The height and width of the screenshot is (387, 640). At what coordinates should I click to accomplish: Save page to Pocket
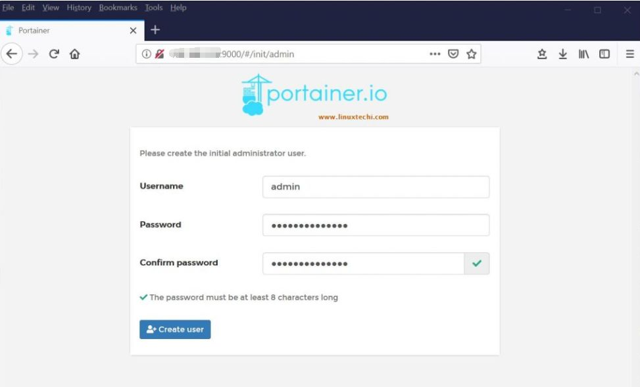(453, 54)
